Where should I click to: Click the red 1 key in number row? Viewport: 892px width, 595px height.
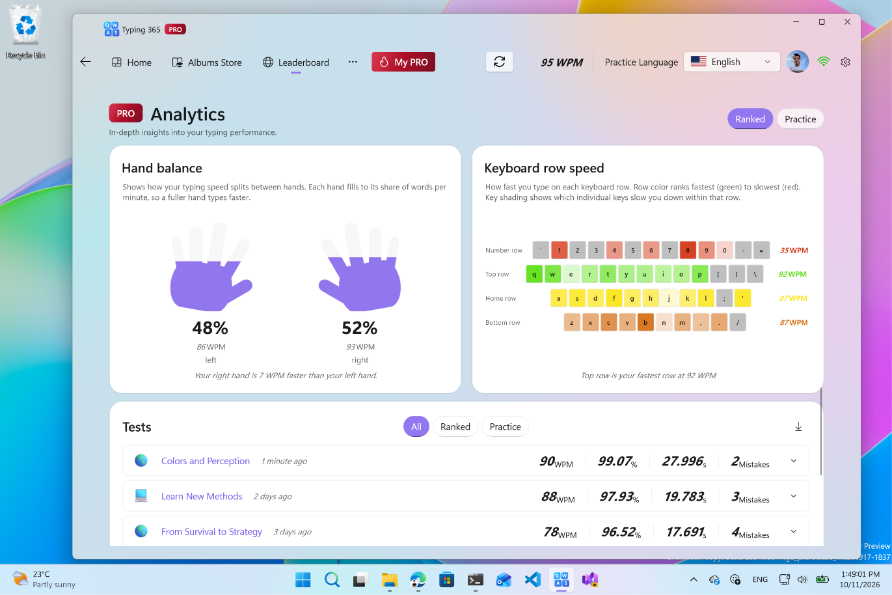(559, 250)
